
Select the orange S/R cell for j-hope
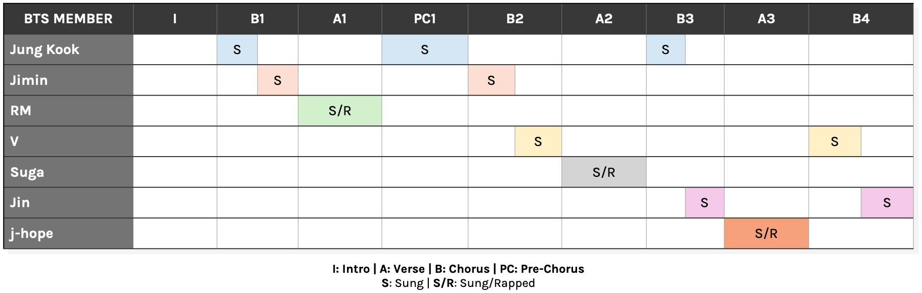[x=766, y=233]
